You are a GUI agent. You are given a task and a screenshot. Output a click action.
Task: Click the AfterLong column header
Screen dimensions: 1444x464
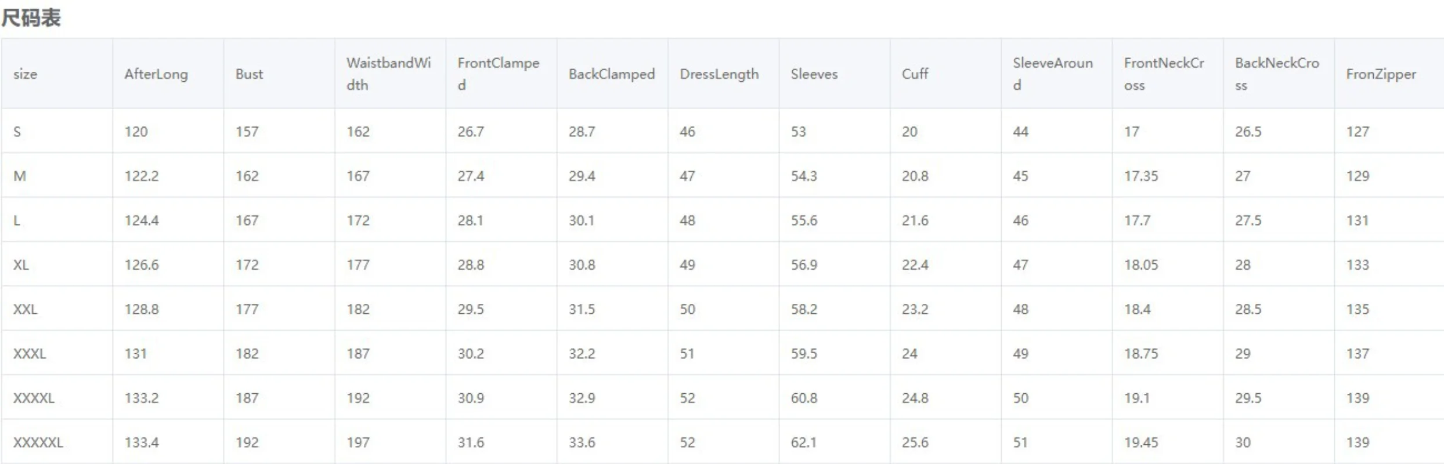click(156, 74)
